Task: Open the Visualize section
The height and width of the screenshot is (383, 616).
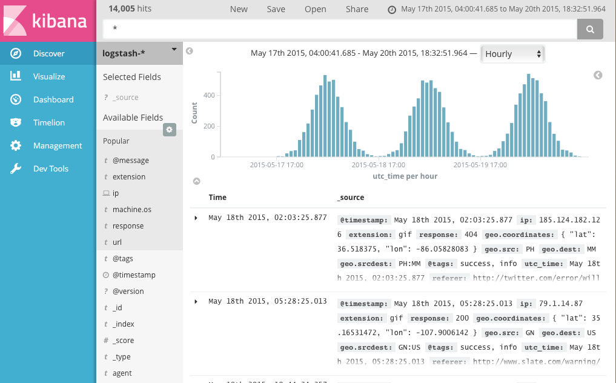Action: [48, 77]
